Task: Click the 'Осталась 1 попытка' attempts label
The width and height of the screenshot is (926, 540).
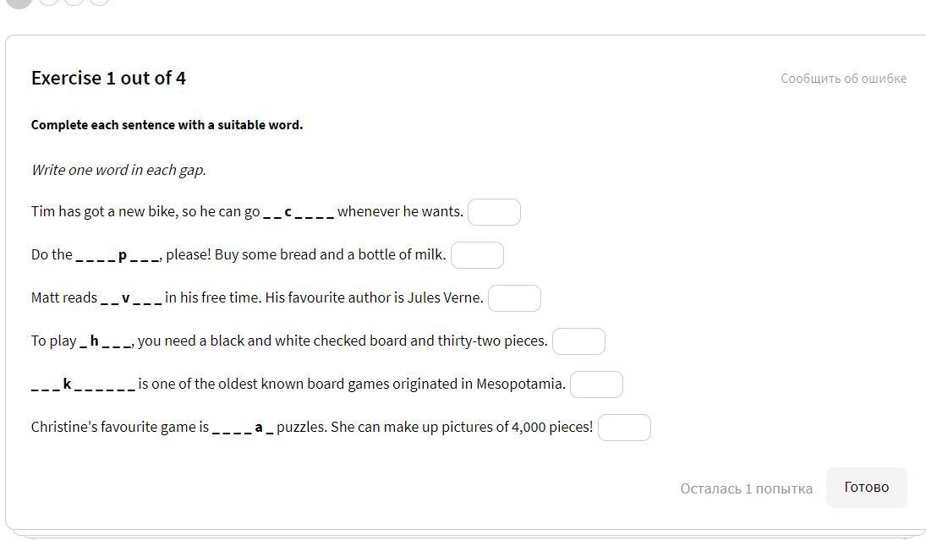Action: [x=746, y=488]
